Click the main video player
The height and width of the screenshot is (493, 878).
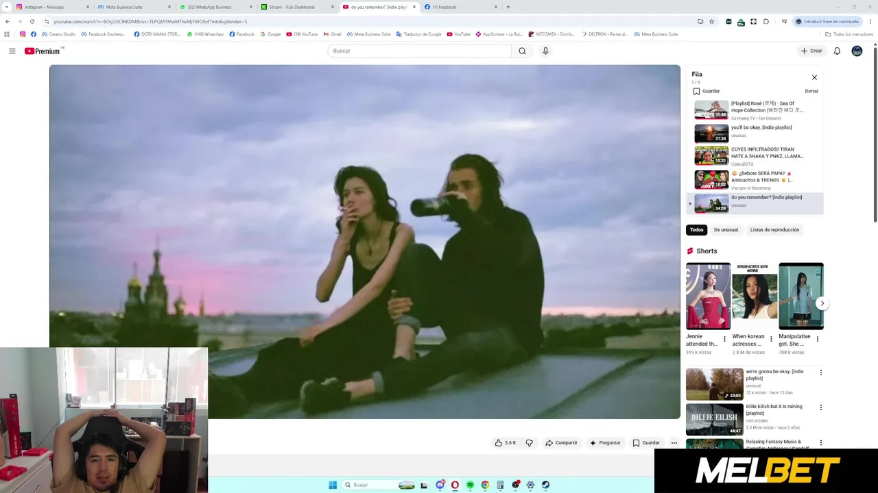pos(364,241)
